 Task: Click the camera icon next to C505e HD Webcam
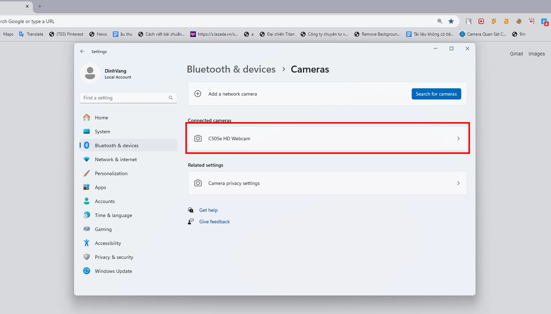pyautogui.click(x=198, y=139)
